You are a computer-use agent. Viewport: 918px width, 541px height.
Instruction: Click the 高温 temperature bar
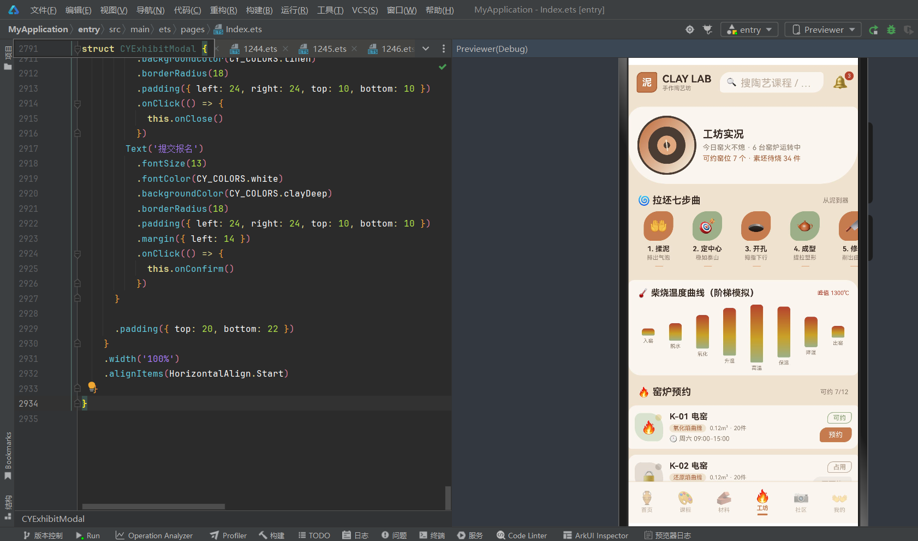756,334
